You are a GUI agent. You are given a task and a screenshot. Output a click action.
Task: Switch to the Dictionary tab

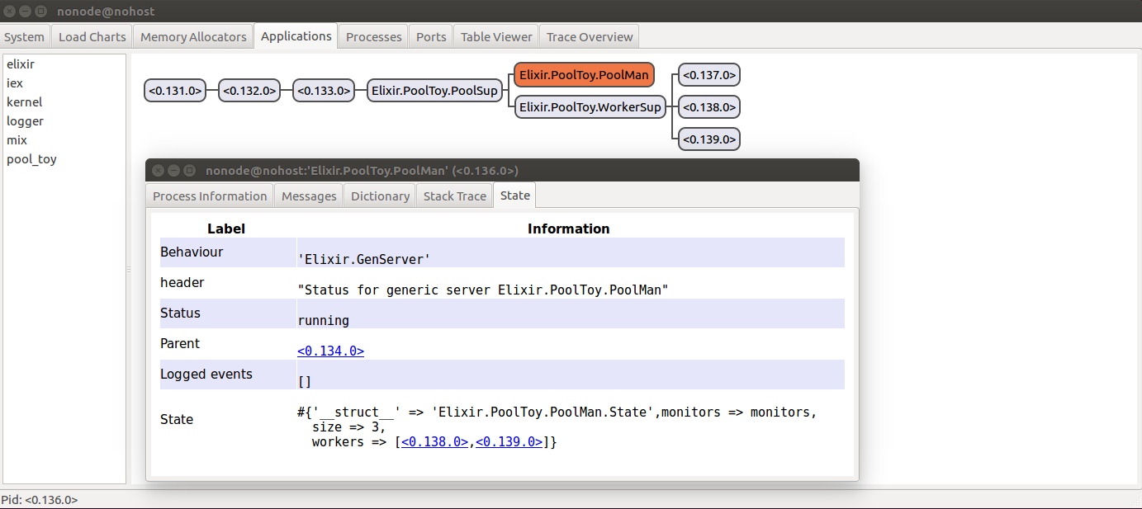coord(380,196)
